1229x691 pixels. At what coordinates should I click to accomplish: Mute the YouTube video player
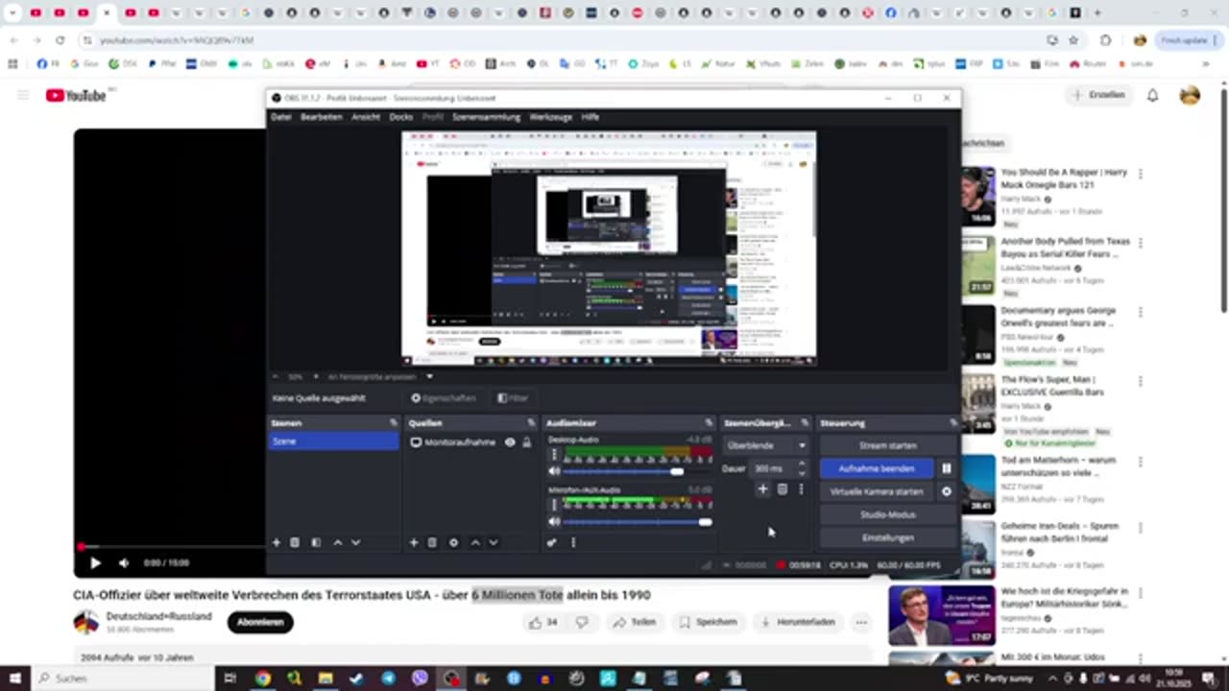pos(123,563)
